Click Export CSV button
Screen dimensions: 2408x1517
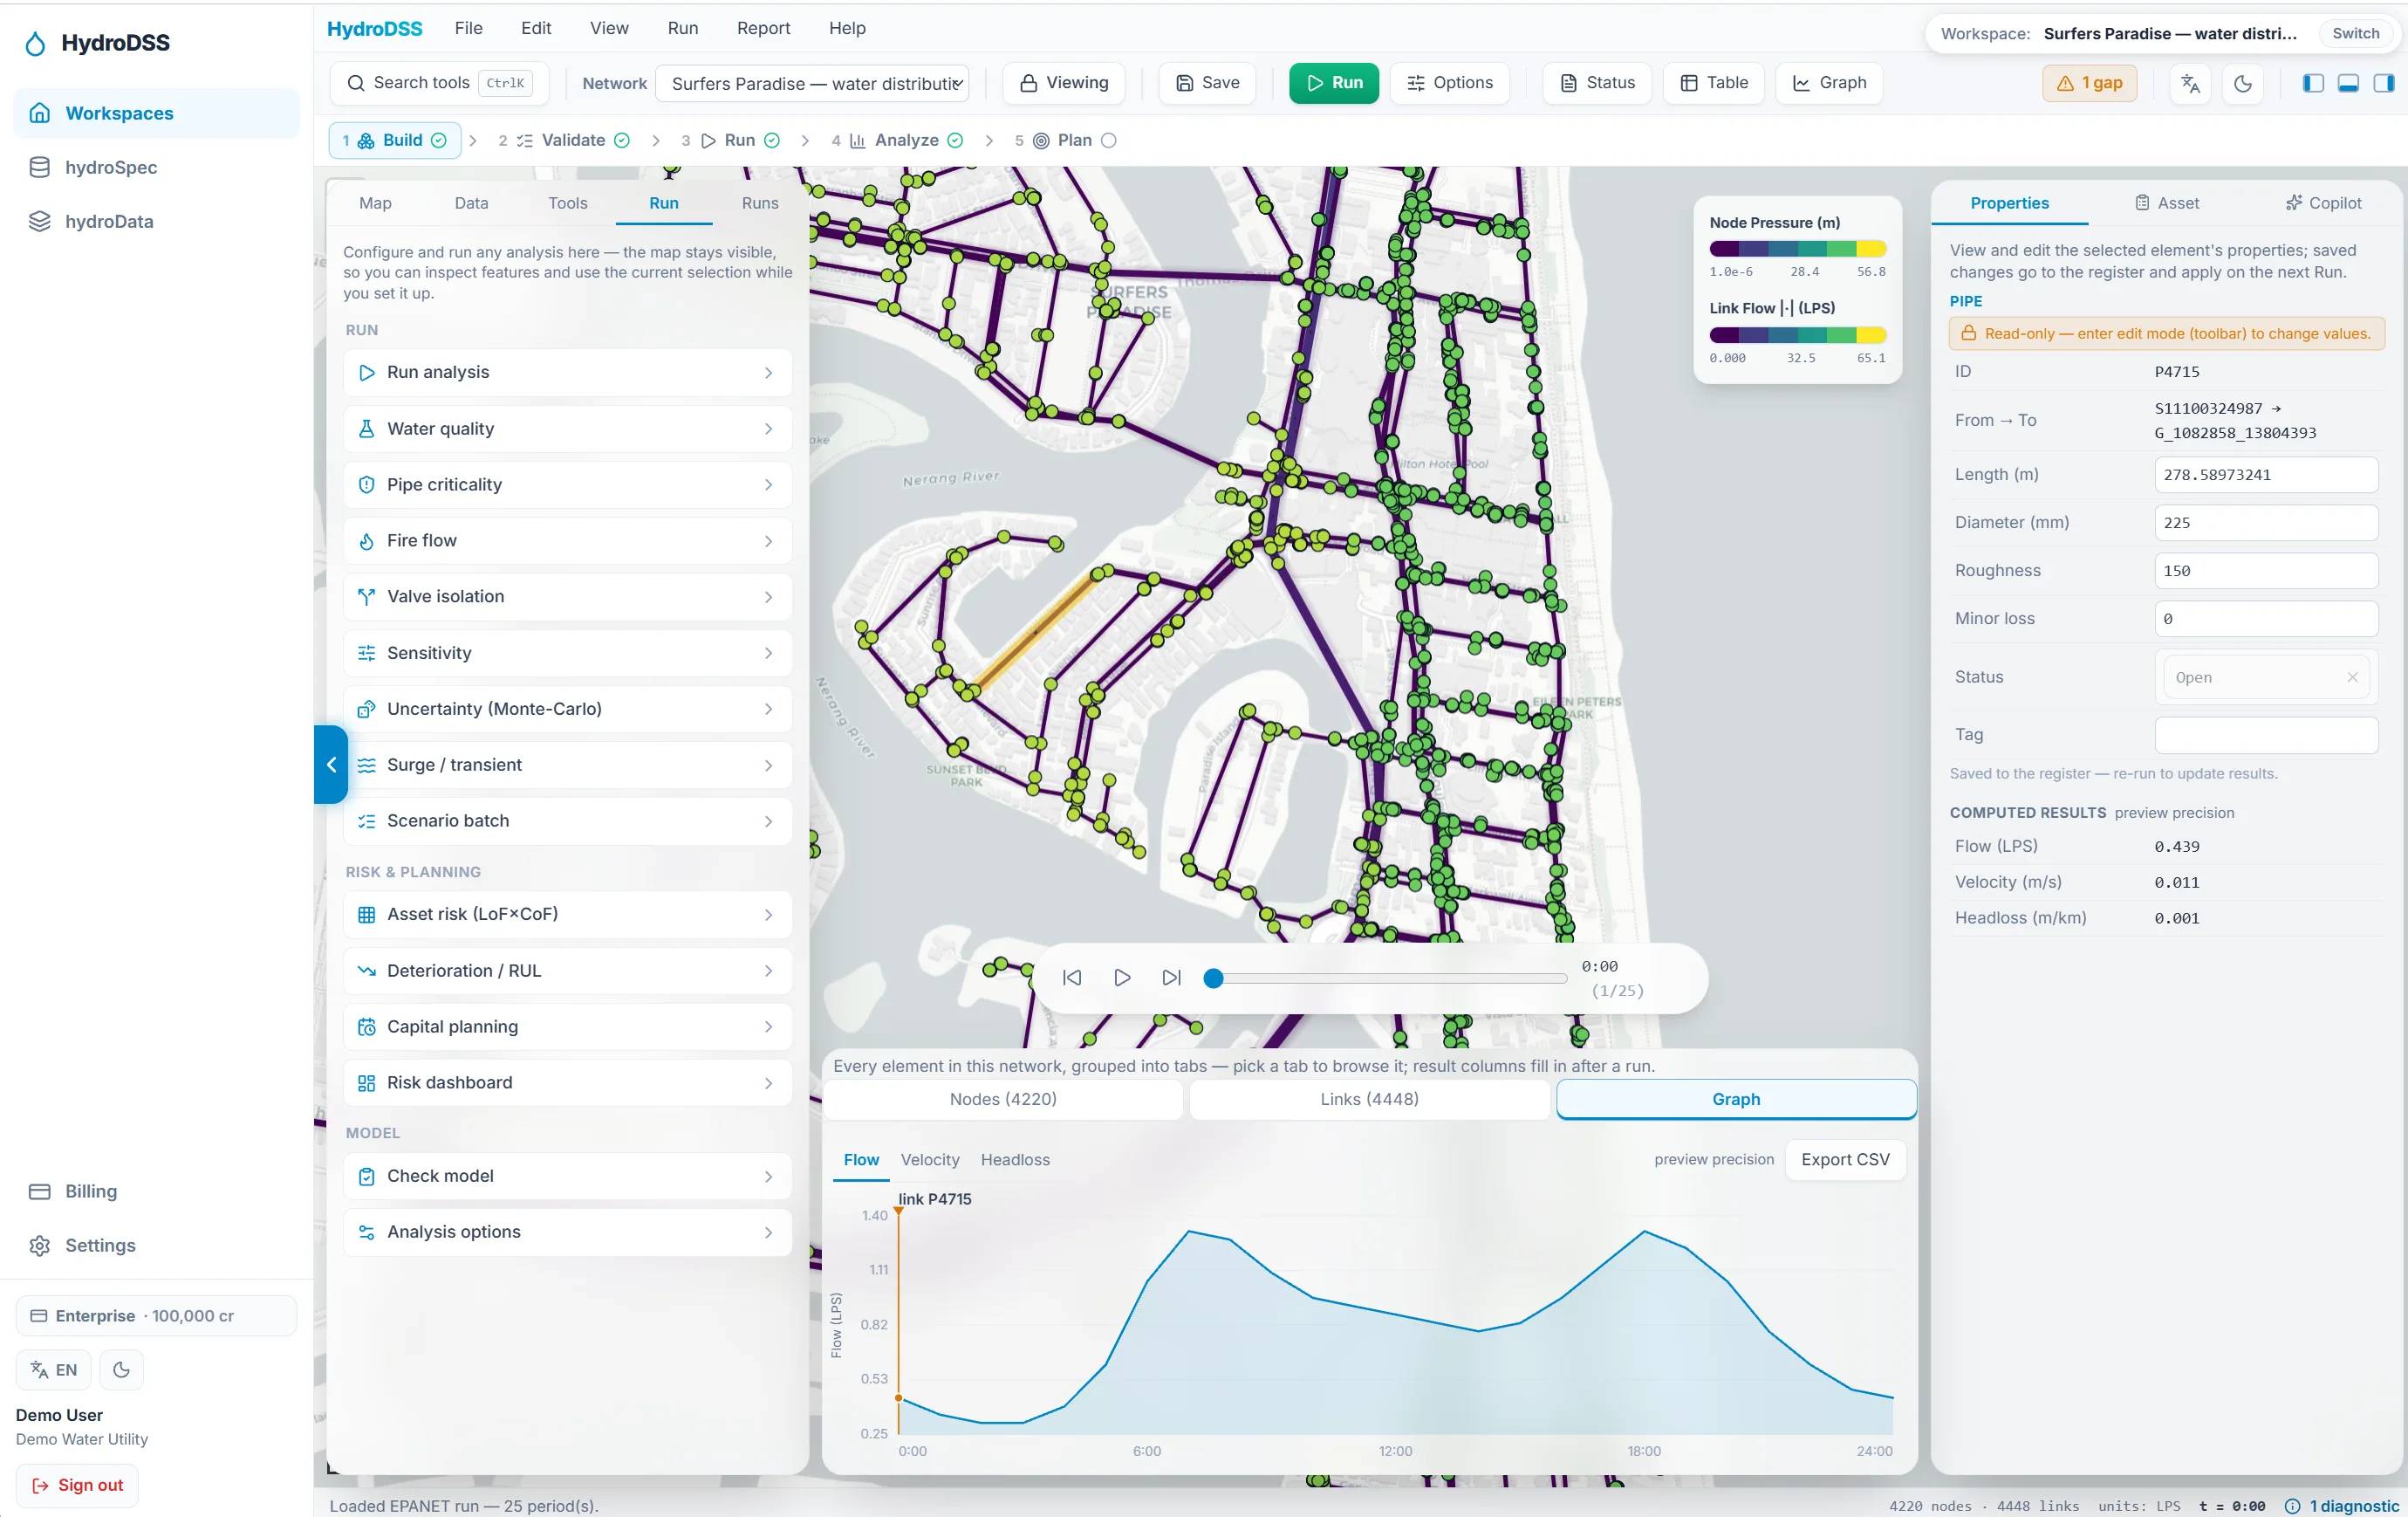[1845, 1160]
